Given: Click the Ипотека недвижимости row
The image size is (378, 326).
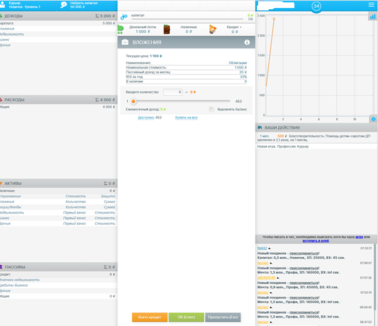Looking at the screenshot, I should click(58, 280).
